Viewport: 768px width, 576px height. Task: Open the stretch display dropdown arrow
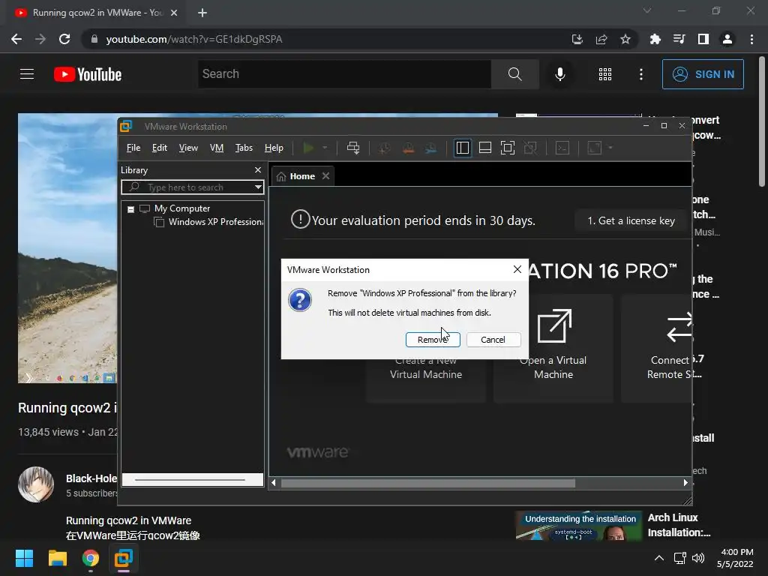tap(610, 148)
